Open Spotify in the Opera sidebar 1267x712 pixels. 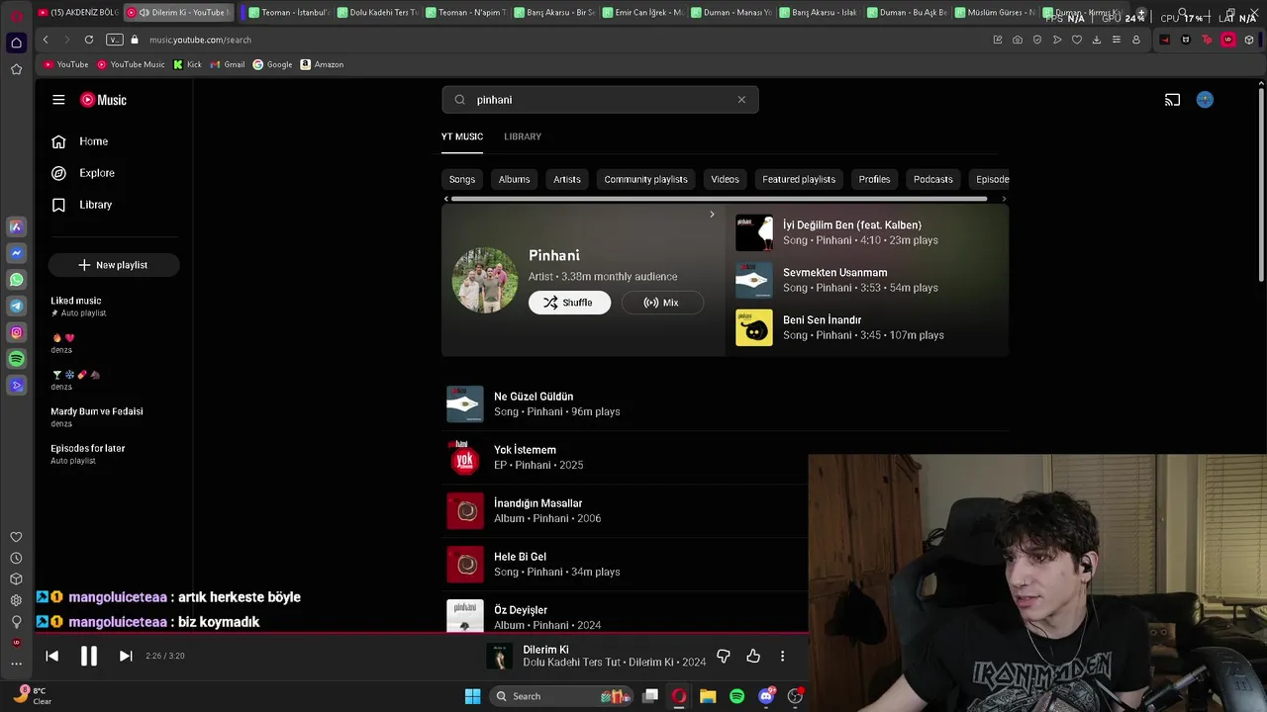pyautogui.click(x=16, y=359)
